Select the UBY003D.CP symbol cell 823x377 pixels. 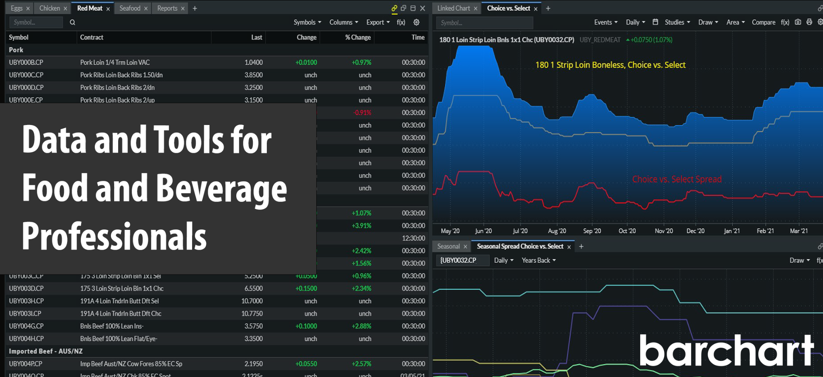(26, 289)
